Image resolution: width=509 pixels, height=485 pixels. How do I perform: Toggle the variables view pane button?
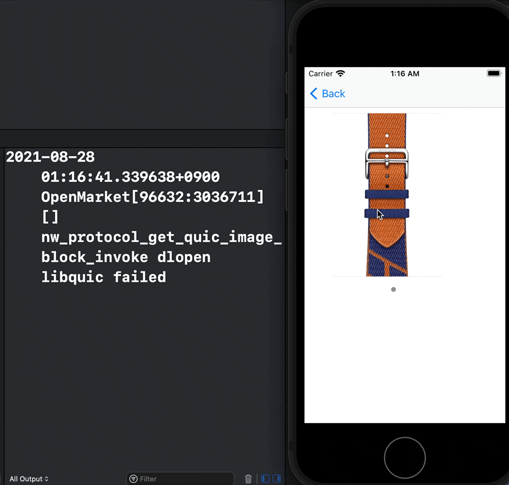[x=265, y=479]
